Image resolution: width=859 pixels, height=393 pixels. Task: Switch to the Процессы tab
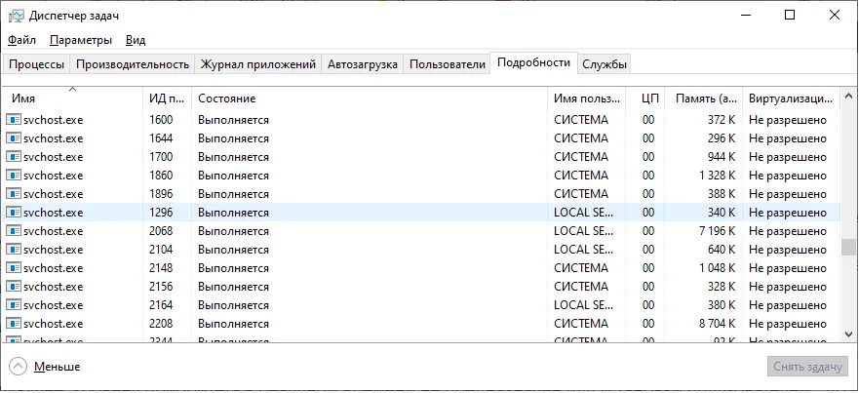(x=37, y=64)
